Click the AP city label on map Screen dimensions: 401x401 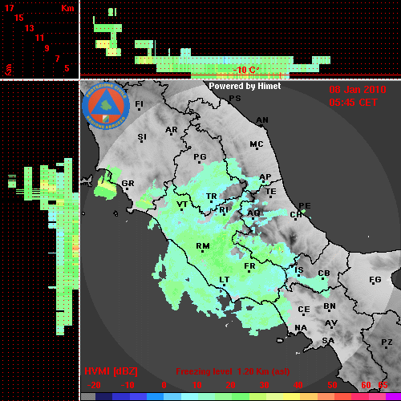265,176
